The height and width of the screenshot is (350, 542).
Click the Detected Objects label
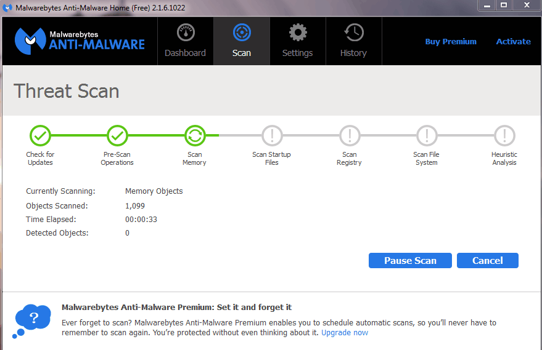[x=57, y=233]
